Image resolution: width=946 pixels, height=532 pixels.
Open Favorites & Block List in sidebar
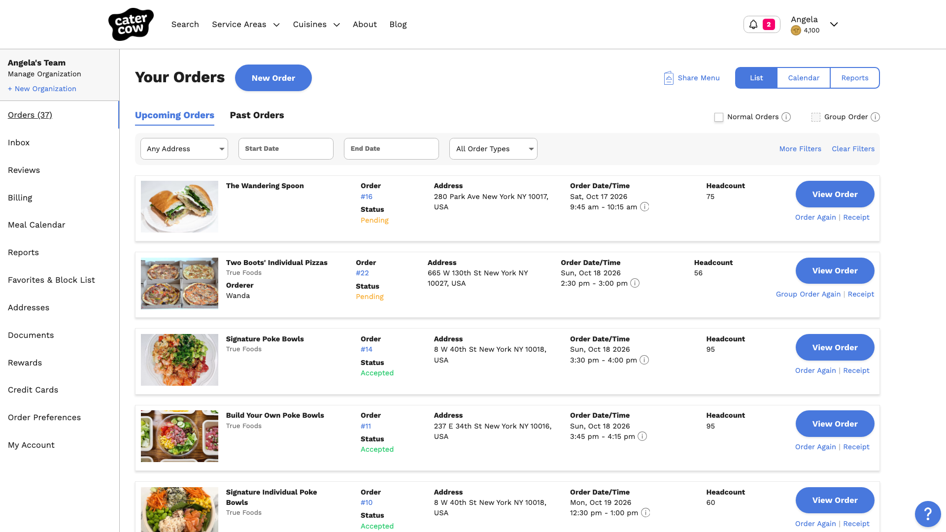pyautogui.click(x=51, y=280)
